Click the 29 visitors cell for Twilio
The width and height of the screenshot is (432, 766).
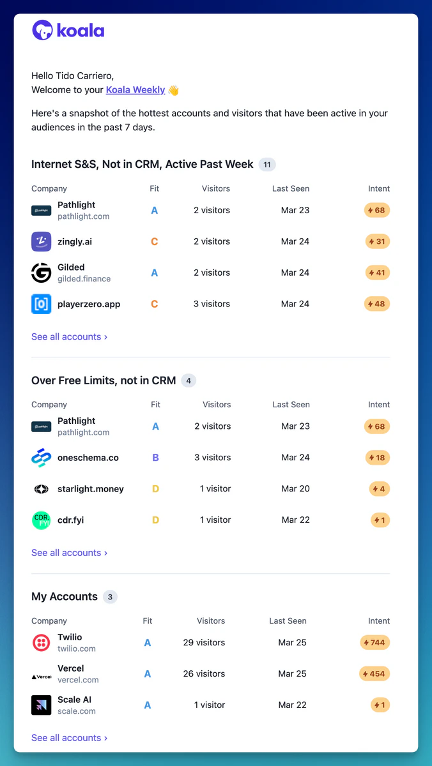coord(204,642)
